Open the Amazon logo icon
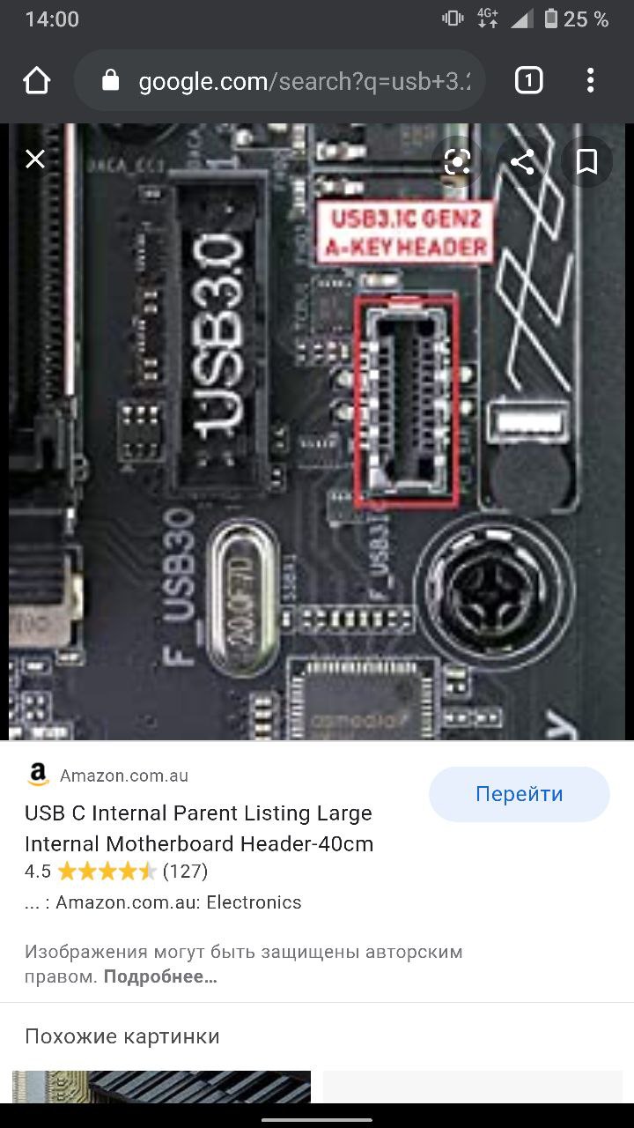The width and height of the screenshot is (634, 1128). [x=38, y=775]
